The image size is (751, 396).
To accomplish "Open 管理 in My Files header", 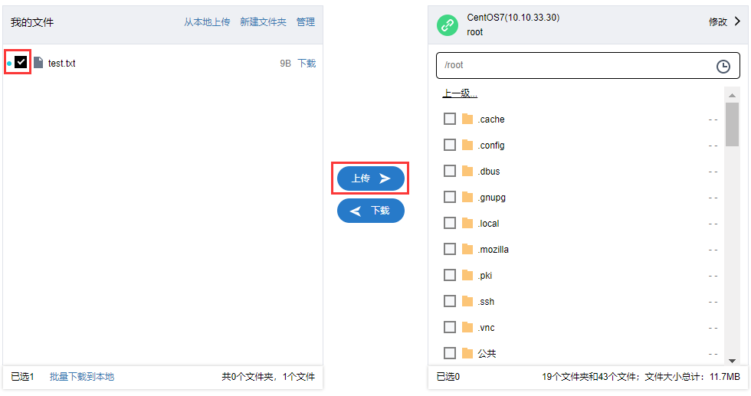I will point(306,22).
